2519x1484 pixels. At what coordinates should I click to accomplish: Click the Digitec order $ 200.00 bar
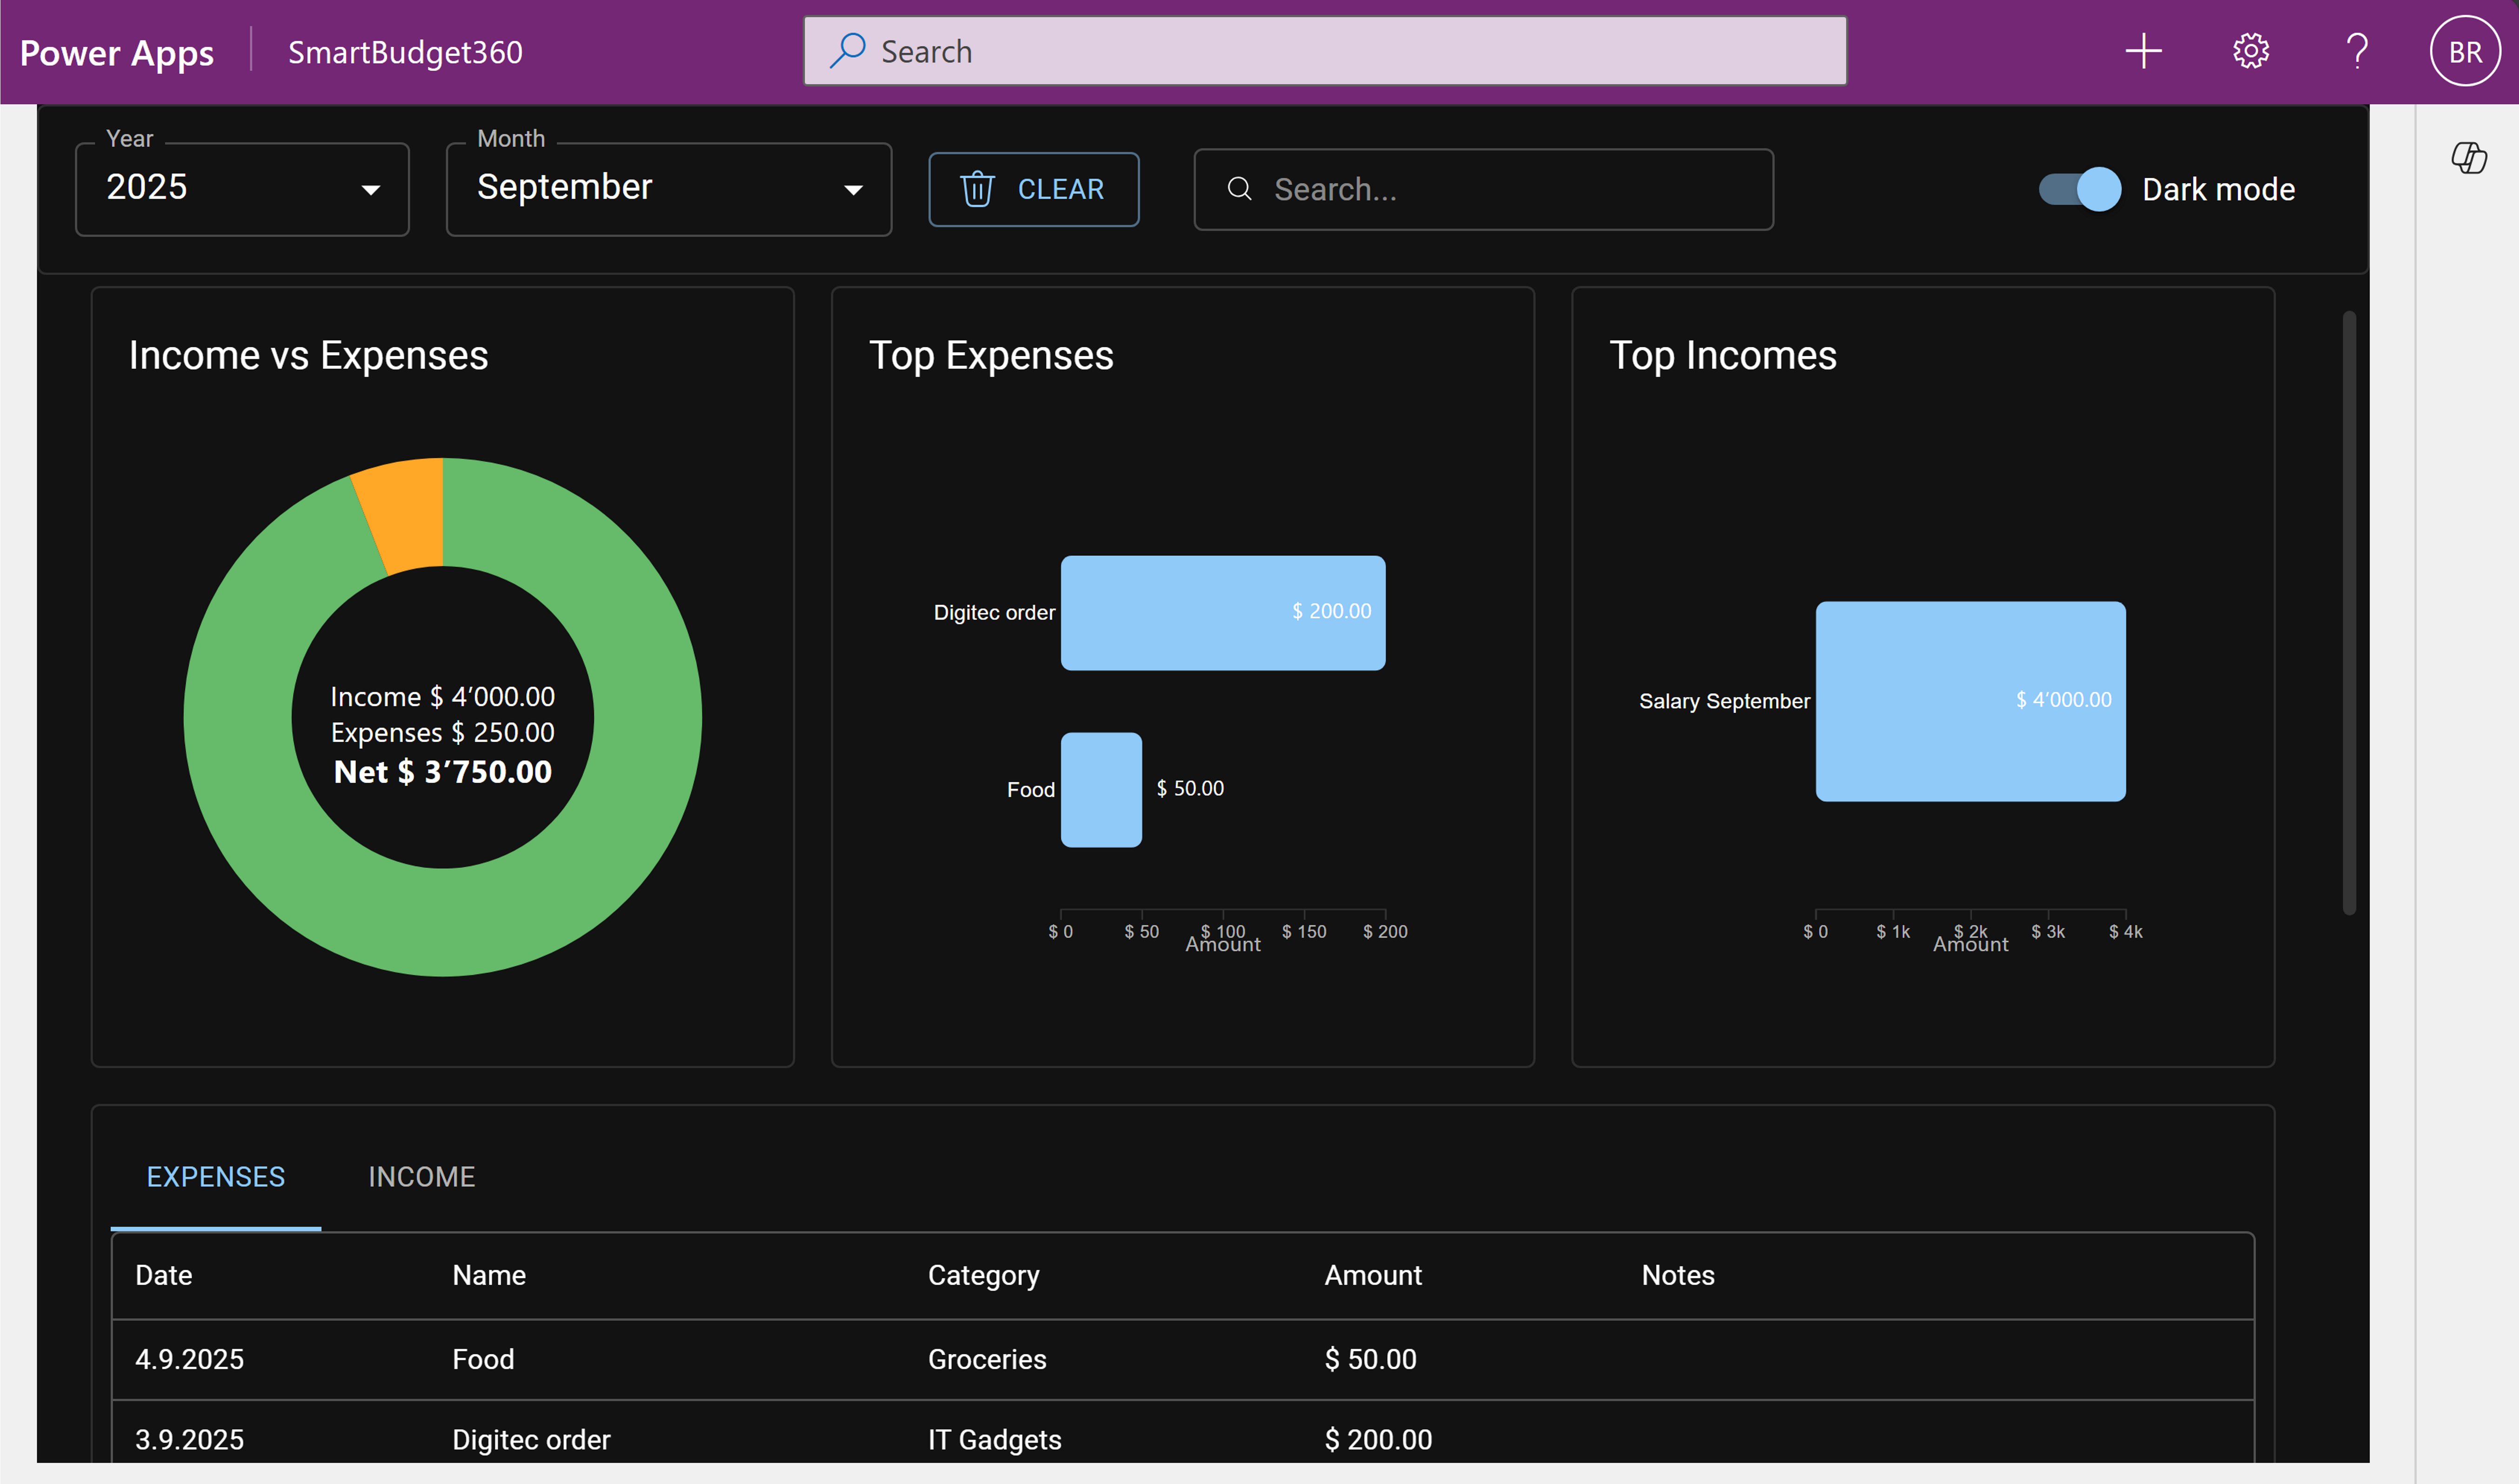(x=1222, y=613)
